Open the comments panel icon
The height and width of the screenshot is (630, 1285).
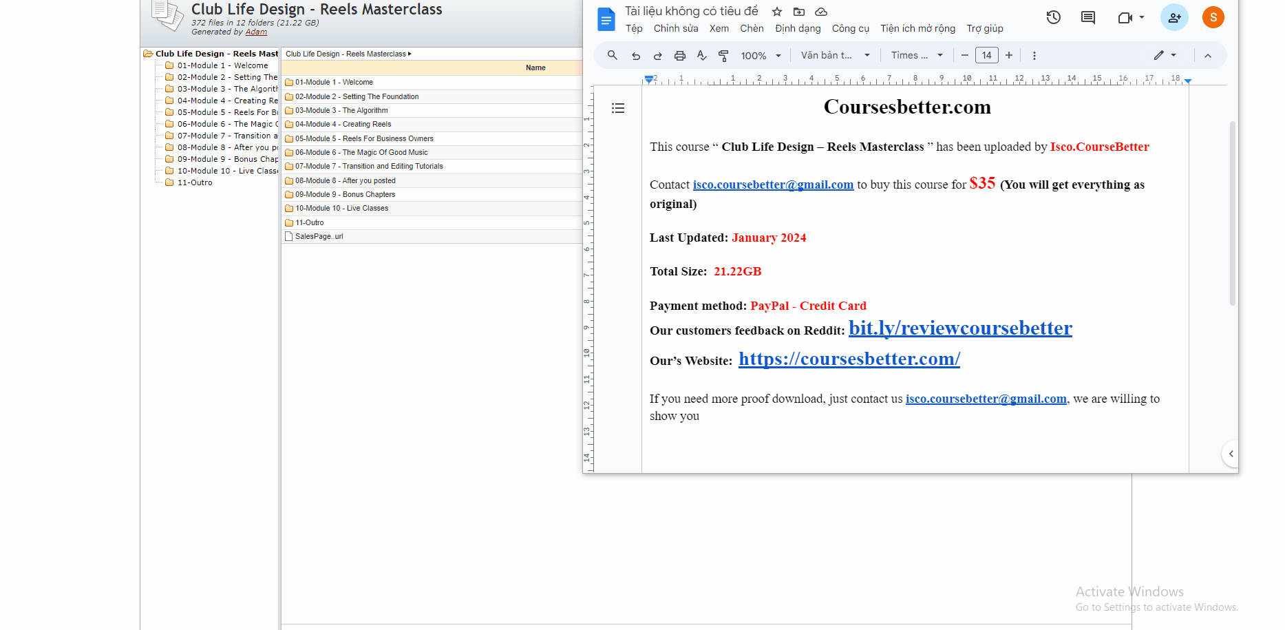tap(1087, 18)
